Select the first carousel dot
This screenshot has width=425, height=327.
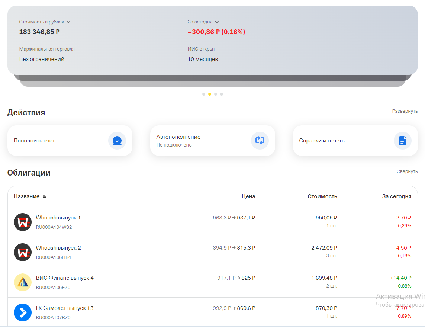203,94
